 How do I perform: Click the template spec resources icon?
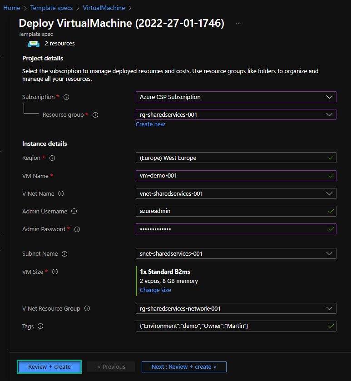[34, 44]
